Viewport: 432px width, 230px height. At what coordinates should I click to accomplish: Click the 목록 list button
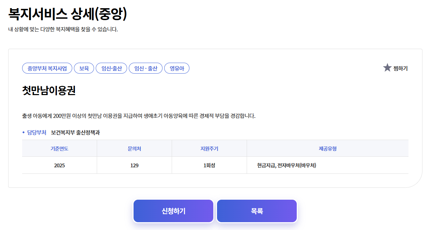257,211
